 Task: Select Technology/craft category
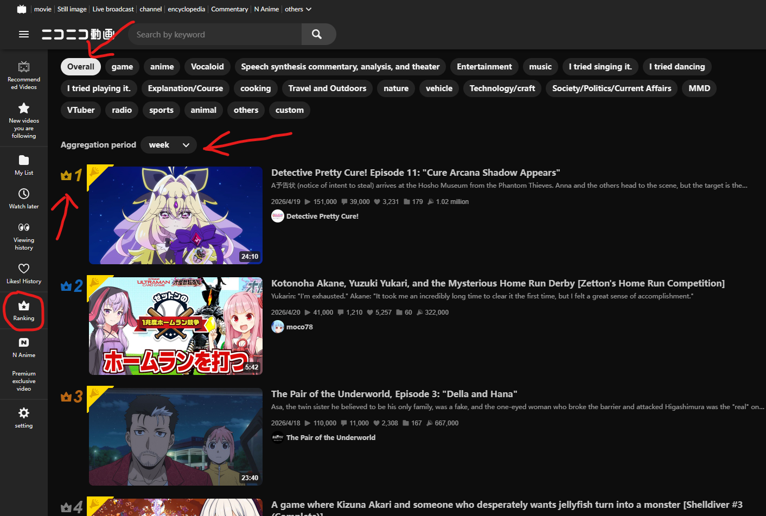502,88
